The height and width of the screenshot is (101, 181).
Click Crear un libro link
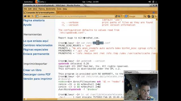click(x=32, y=70)
